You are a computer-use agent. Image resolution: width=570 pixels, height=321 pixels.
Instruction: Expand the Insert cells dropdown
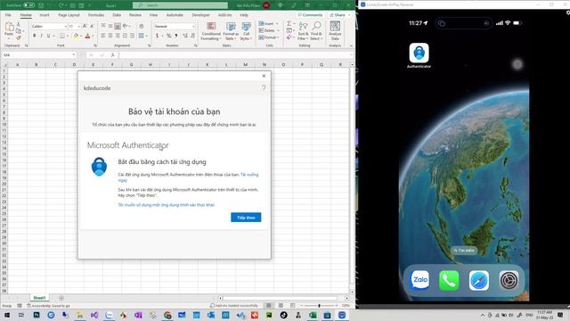point(278,24)
